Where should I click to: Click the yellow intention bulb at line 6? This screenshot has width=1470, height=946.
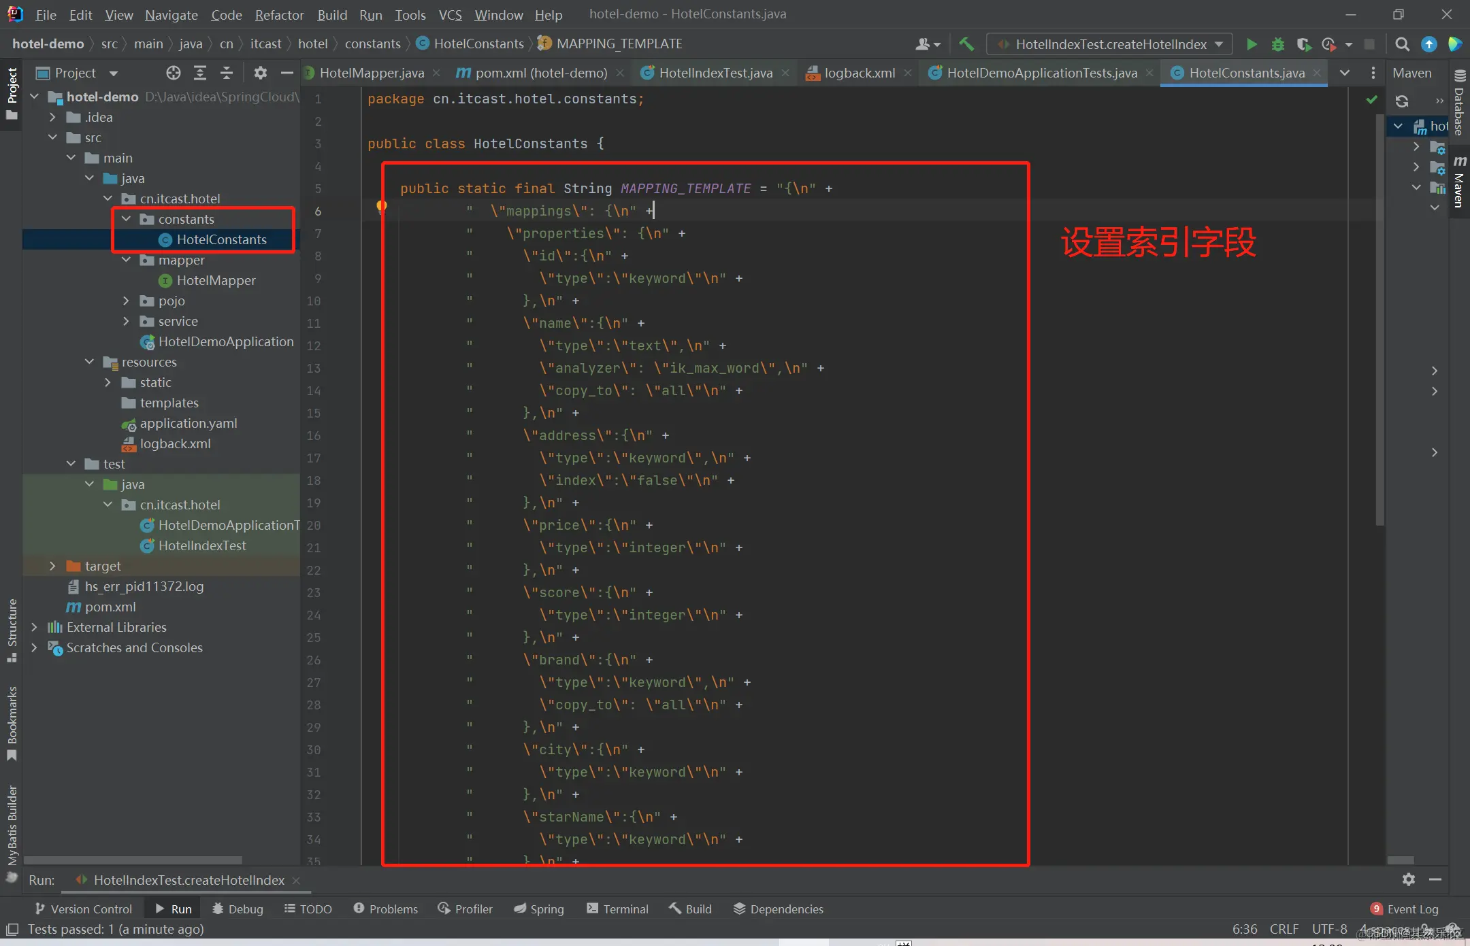click(x=382, y=206)
